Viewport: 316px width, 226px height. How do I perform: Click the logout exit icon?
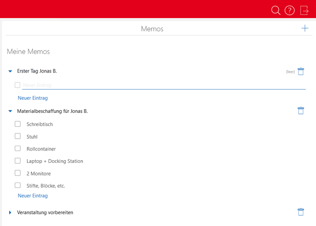pyautogui.click(x=304, y=10)
